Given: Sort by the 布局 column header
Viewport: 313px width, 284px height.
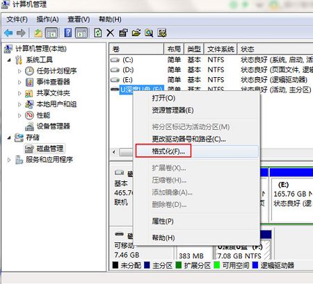Looking at the screenshot, I should (x=174, y=49).
